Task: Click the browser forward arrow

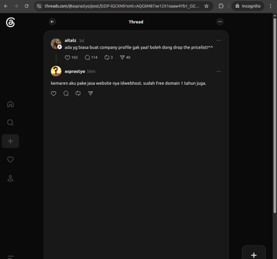Action: 16,6
